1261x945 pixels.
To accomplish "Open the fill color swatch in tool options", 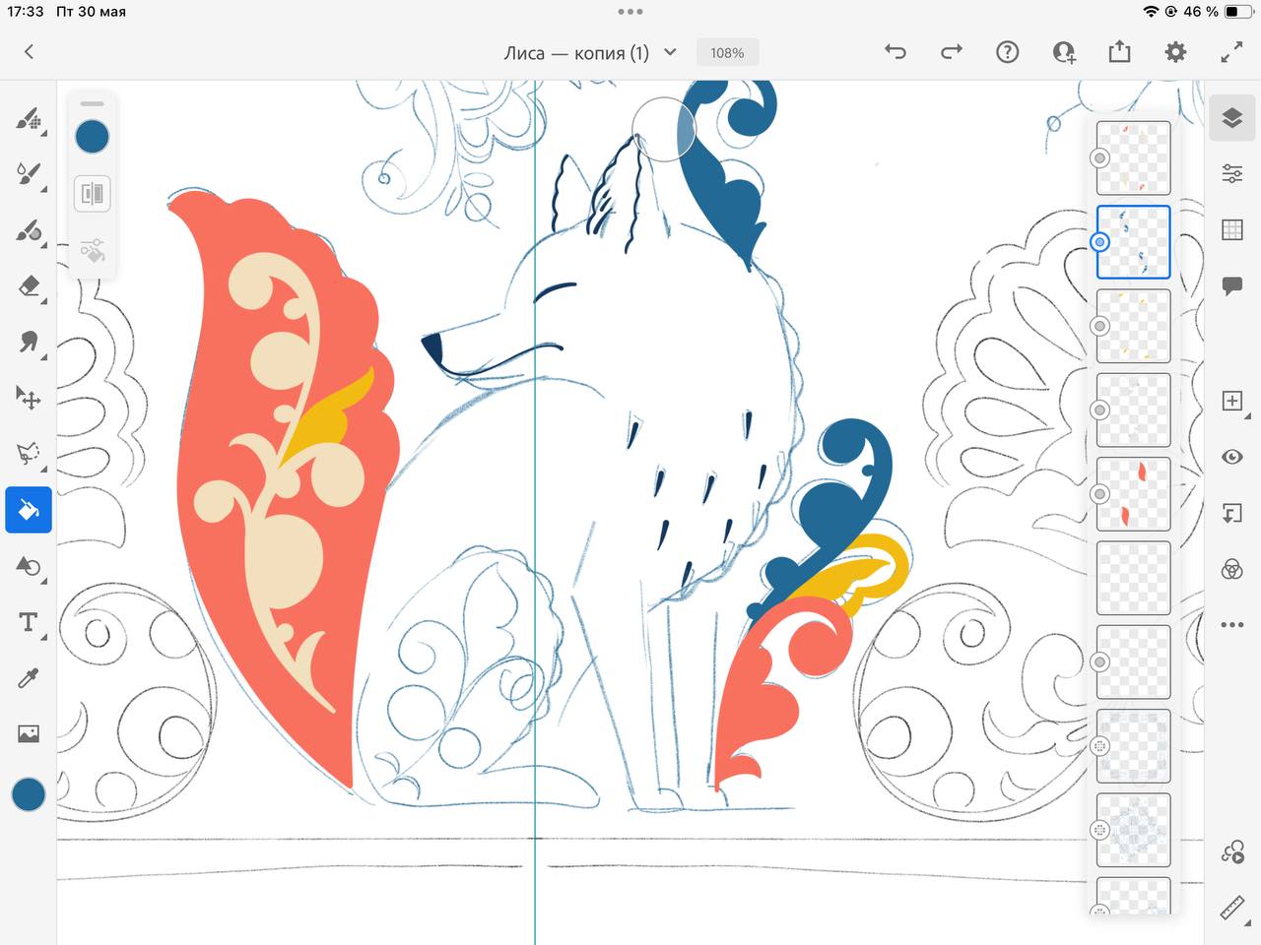I will pos(93,136).
